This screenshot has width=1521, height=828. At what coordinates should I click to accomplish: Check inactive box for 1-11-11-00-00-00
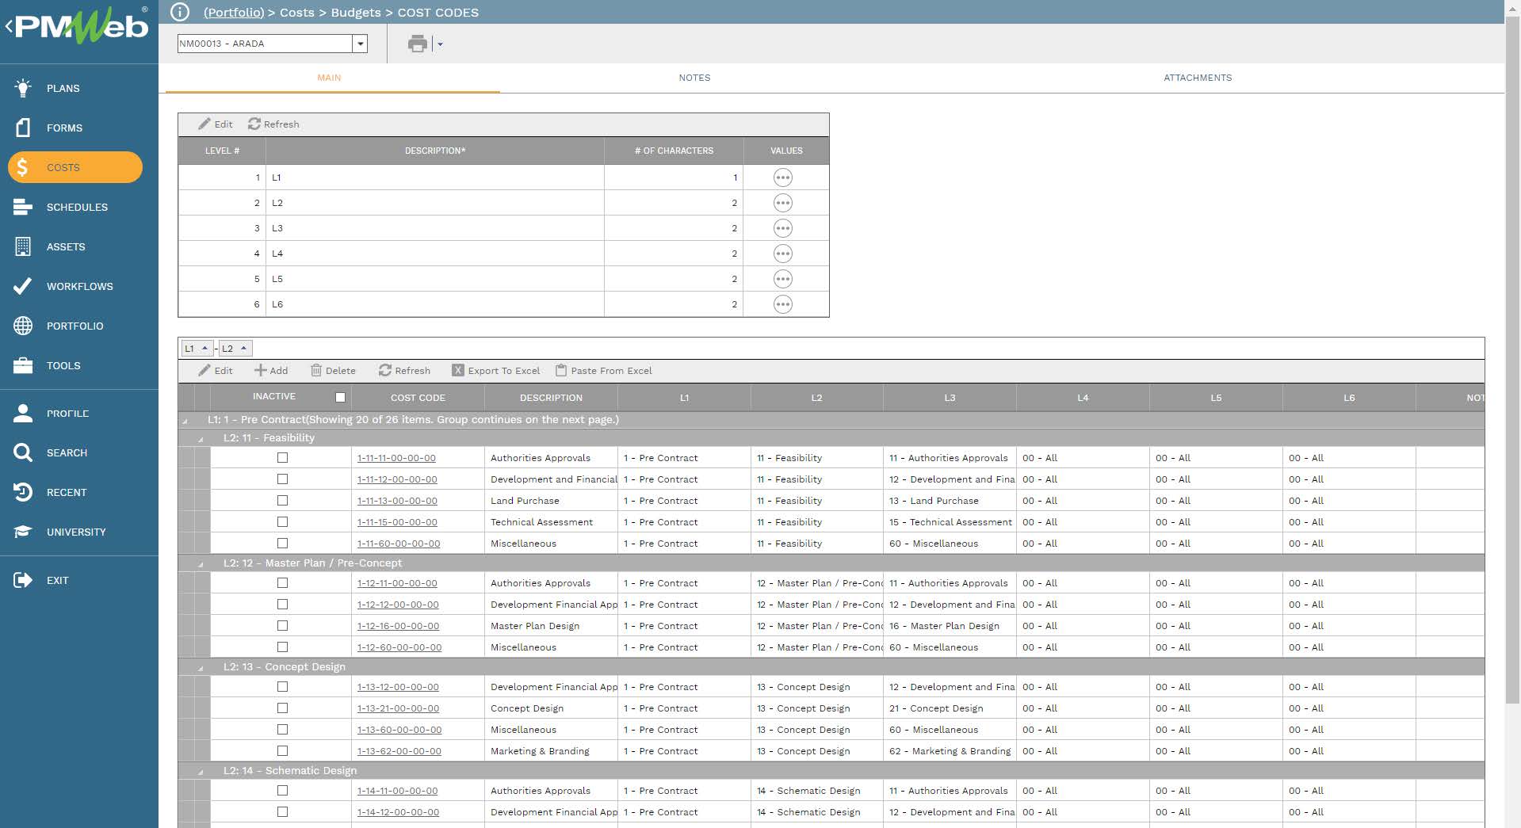(x=282, y=458)
